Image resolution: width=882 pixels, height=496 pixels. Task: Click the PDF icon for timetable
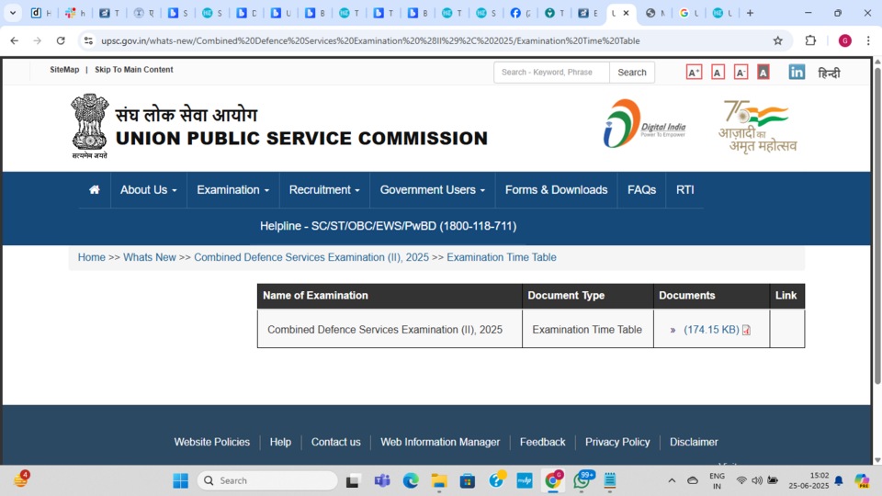pyautogui.click(x=746, y=331)
